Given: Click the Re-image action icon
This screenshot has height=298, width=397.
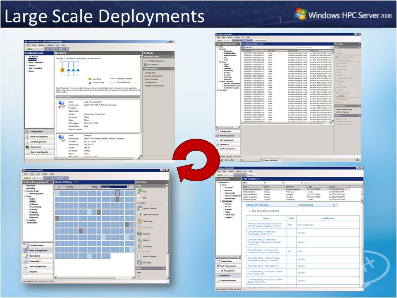Looking at the screenshot, I should (x=139, y=263).
